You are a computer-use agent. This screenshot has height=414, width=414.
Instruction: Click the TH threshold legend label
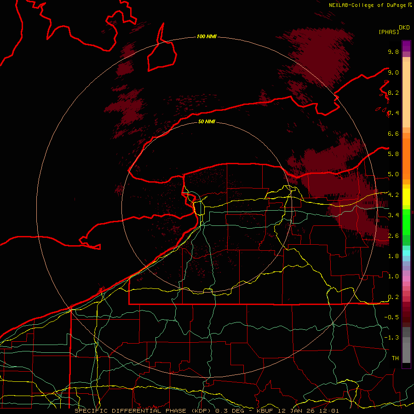[395, 358]
